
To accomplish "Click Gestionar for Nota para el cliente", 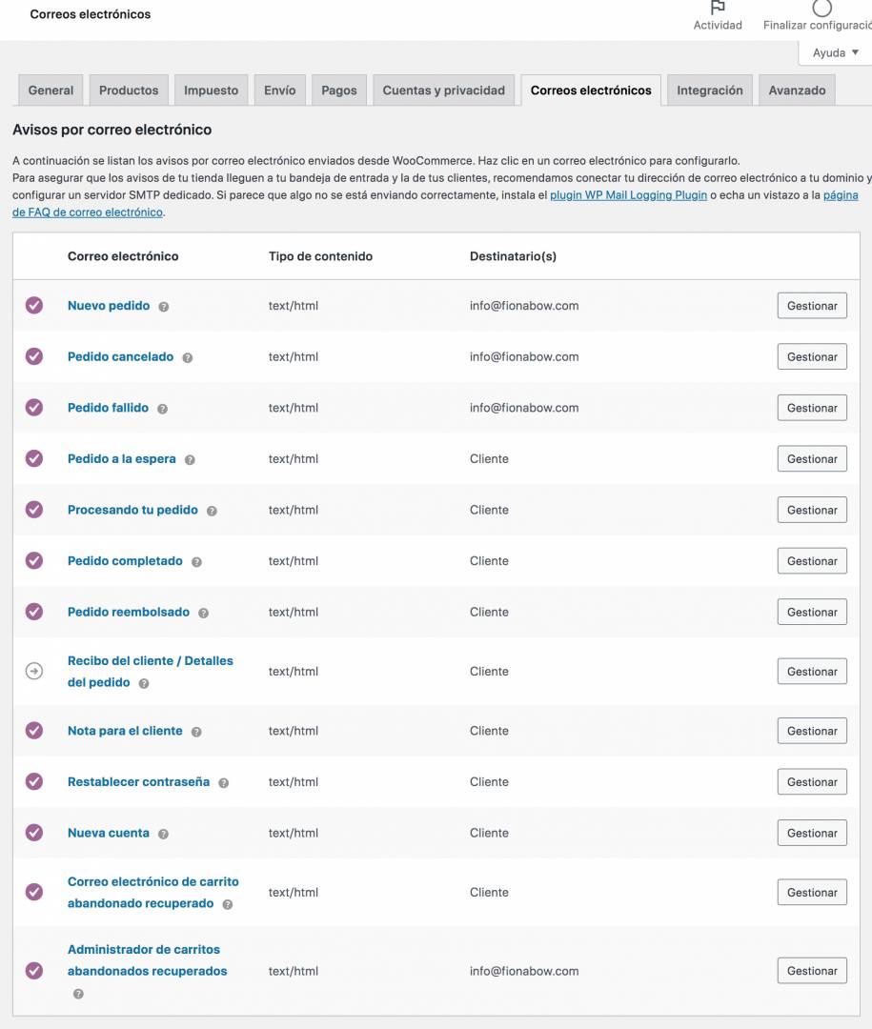I will tap(812, 731).
